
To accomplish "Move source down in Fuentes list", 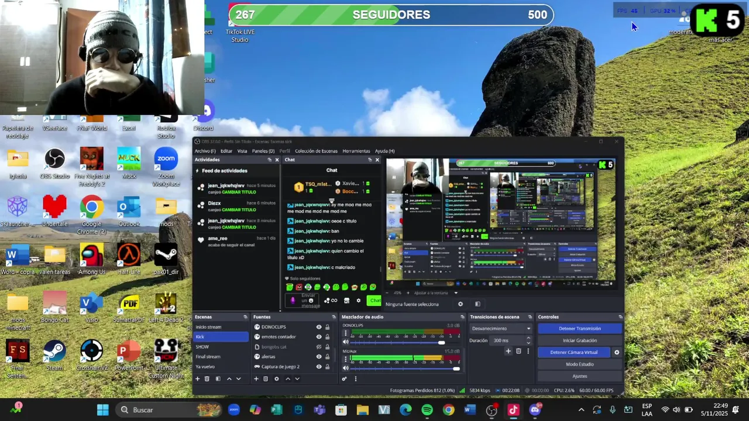I will [x=297, y=379].
